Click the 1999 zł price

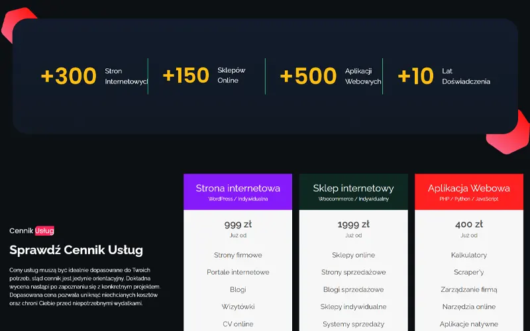tap(353, 224)
